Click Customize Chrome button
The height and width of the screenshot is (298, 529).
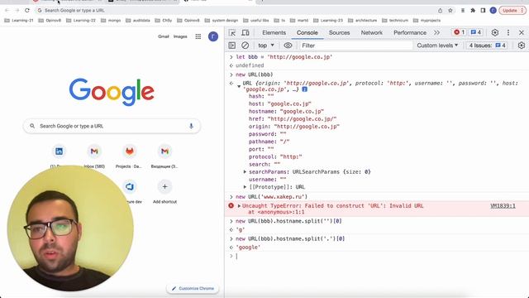click(193, 289)
